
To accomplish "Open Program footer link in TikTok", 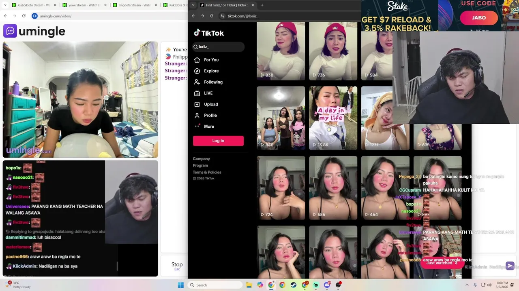I will tap(200, 165).
